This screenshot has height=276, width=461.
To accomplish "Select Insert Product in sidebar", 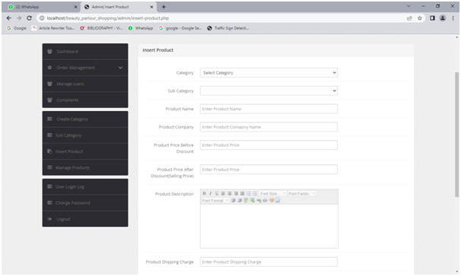I will [85, 151].
